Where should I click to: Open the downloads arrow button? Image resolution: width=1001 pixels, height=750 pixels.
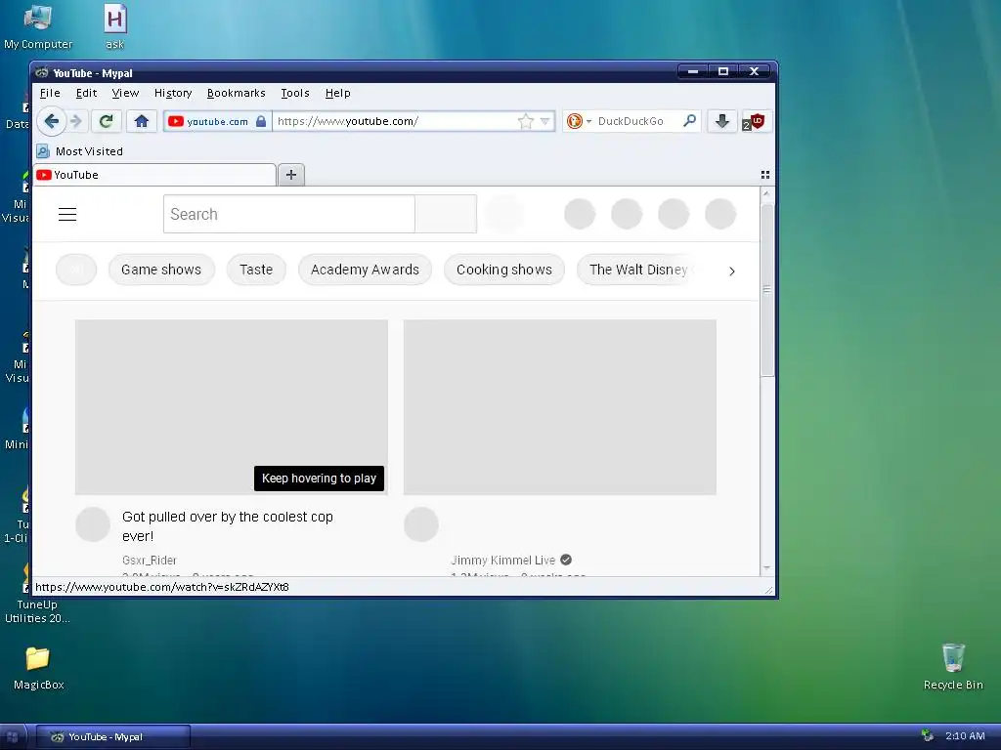[722, 121]
